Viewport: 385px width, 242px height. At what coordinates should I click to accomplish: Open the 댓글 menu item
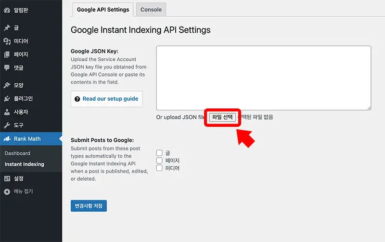point(31,67)
